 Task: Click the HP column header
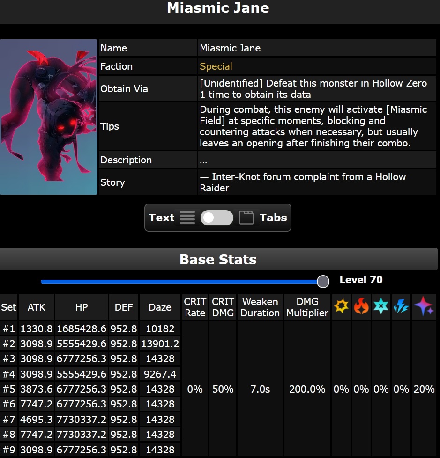coord(82,307)
